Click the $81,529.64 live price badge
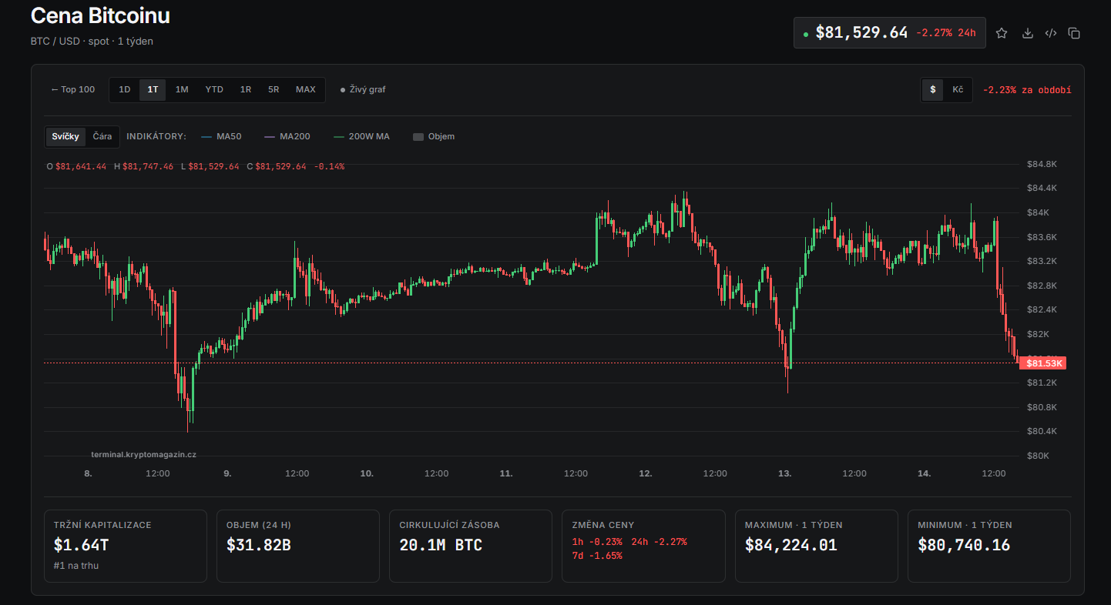Viewport: 1111px width, 605px height. pyautogui.click(x=890, y=33)
